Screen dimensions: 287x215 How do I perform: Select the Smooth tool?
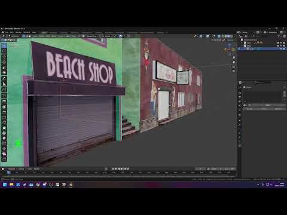click(4, 138)
